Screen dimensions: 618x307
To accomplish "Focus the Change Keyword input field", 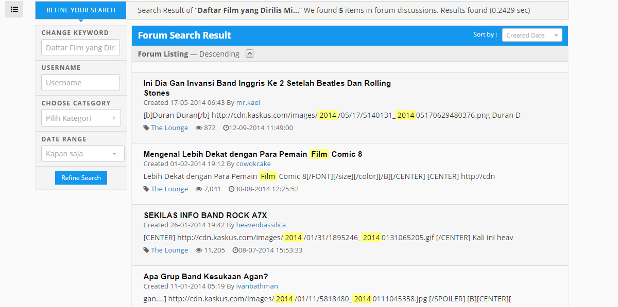I will 81,47.
